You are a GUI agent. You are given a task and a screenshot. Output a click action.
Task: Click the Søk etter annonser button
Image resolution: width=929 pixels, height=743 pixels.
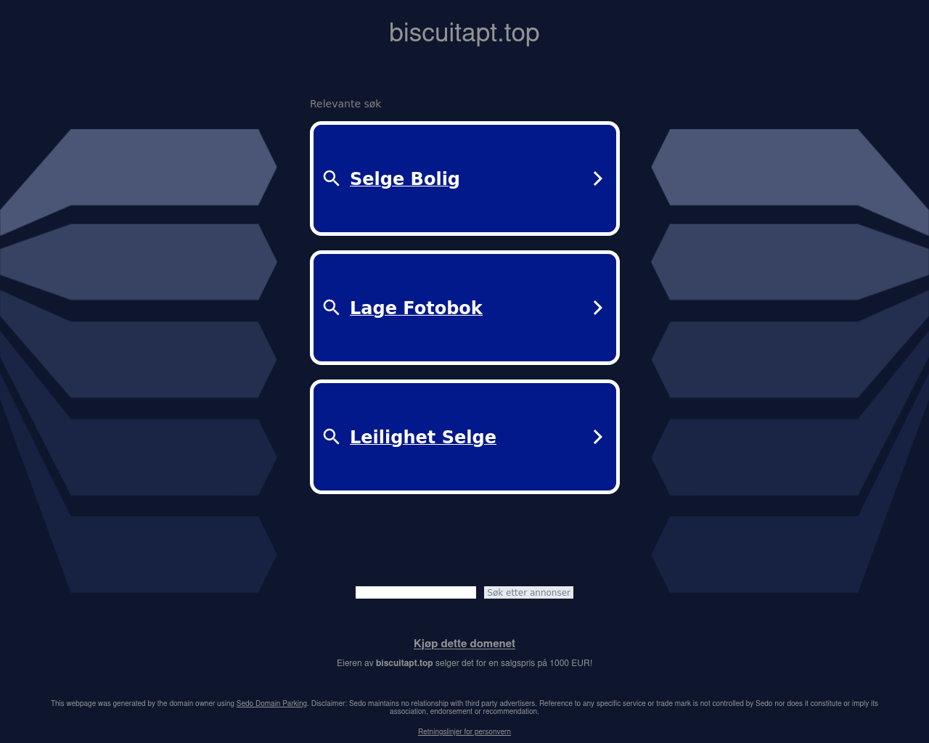pyautogui.click(x=528, y=593)
